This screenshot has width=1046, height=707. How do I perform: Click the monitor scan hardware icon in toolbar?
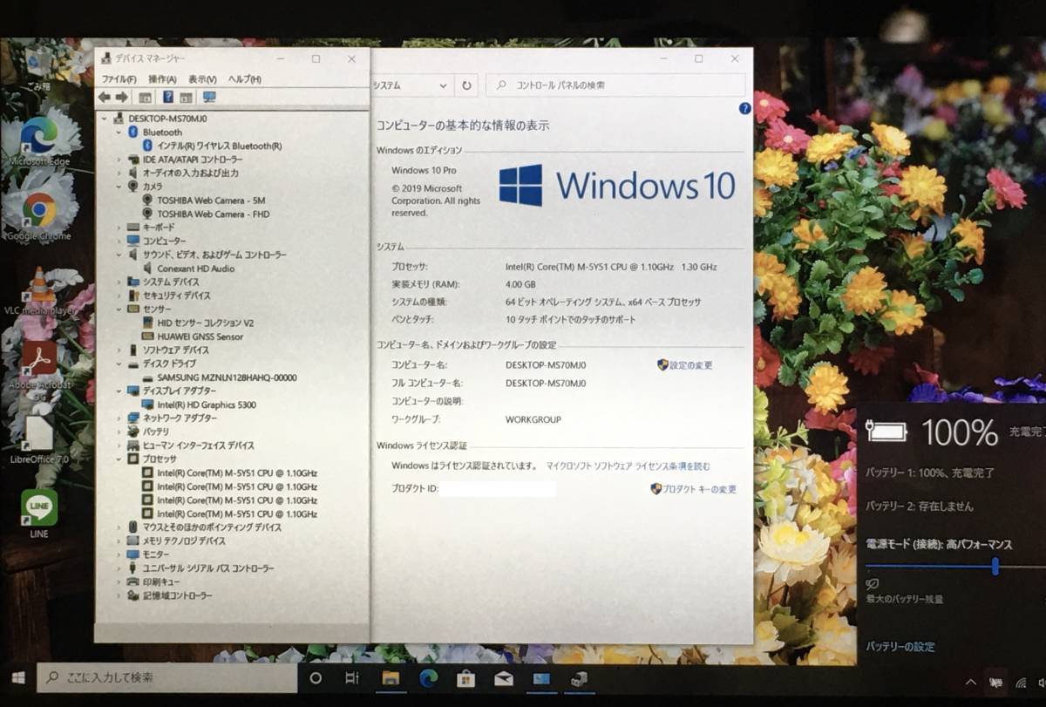(209, 98)
